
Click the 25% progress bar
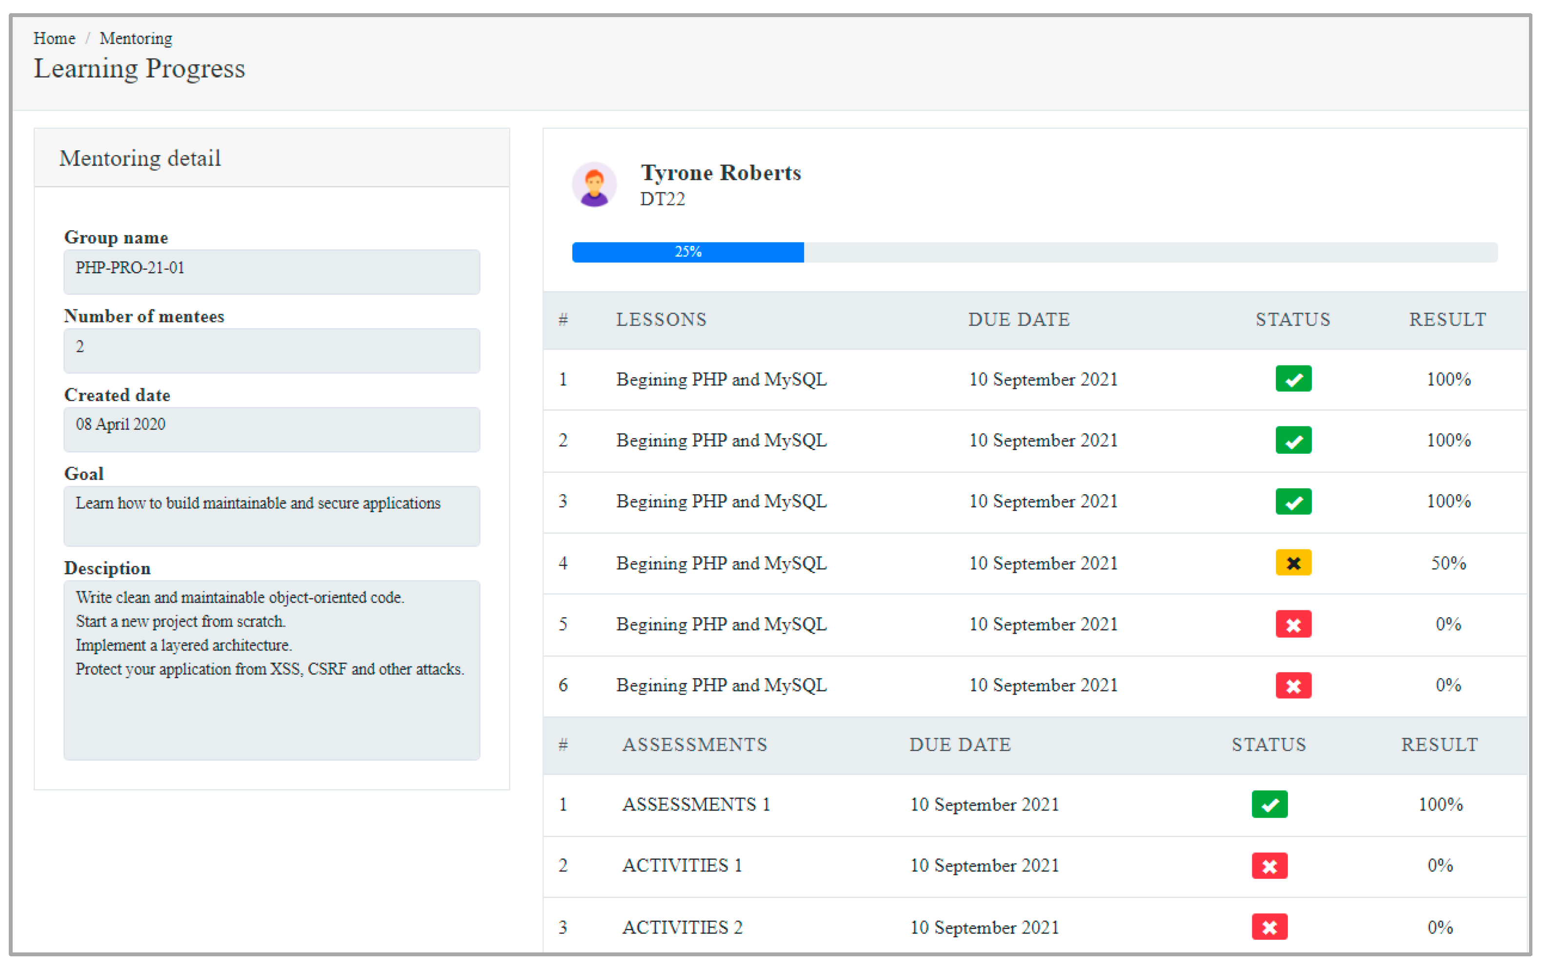click(x=687, y=252)
